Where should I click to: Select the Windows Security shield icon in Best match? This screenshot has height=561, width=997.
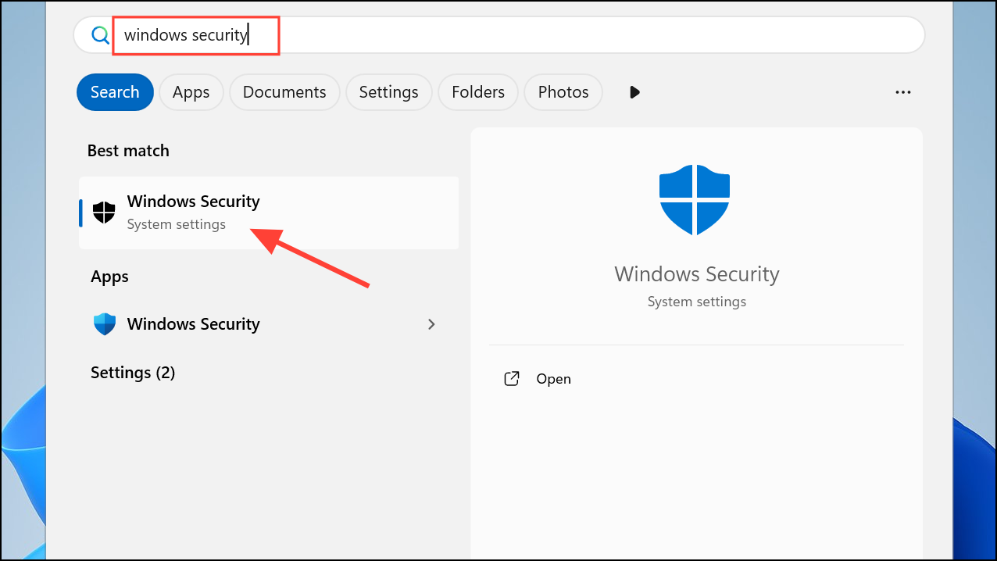coord(104,212)
